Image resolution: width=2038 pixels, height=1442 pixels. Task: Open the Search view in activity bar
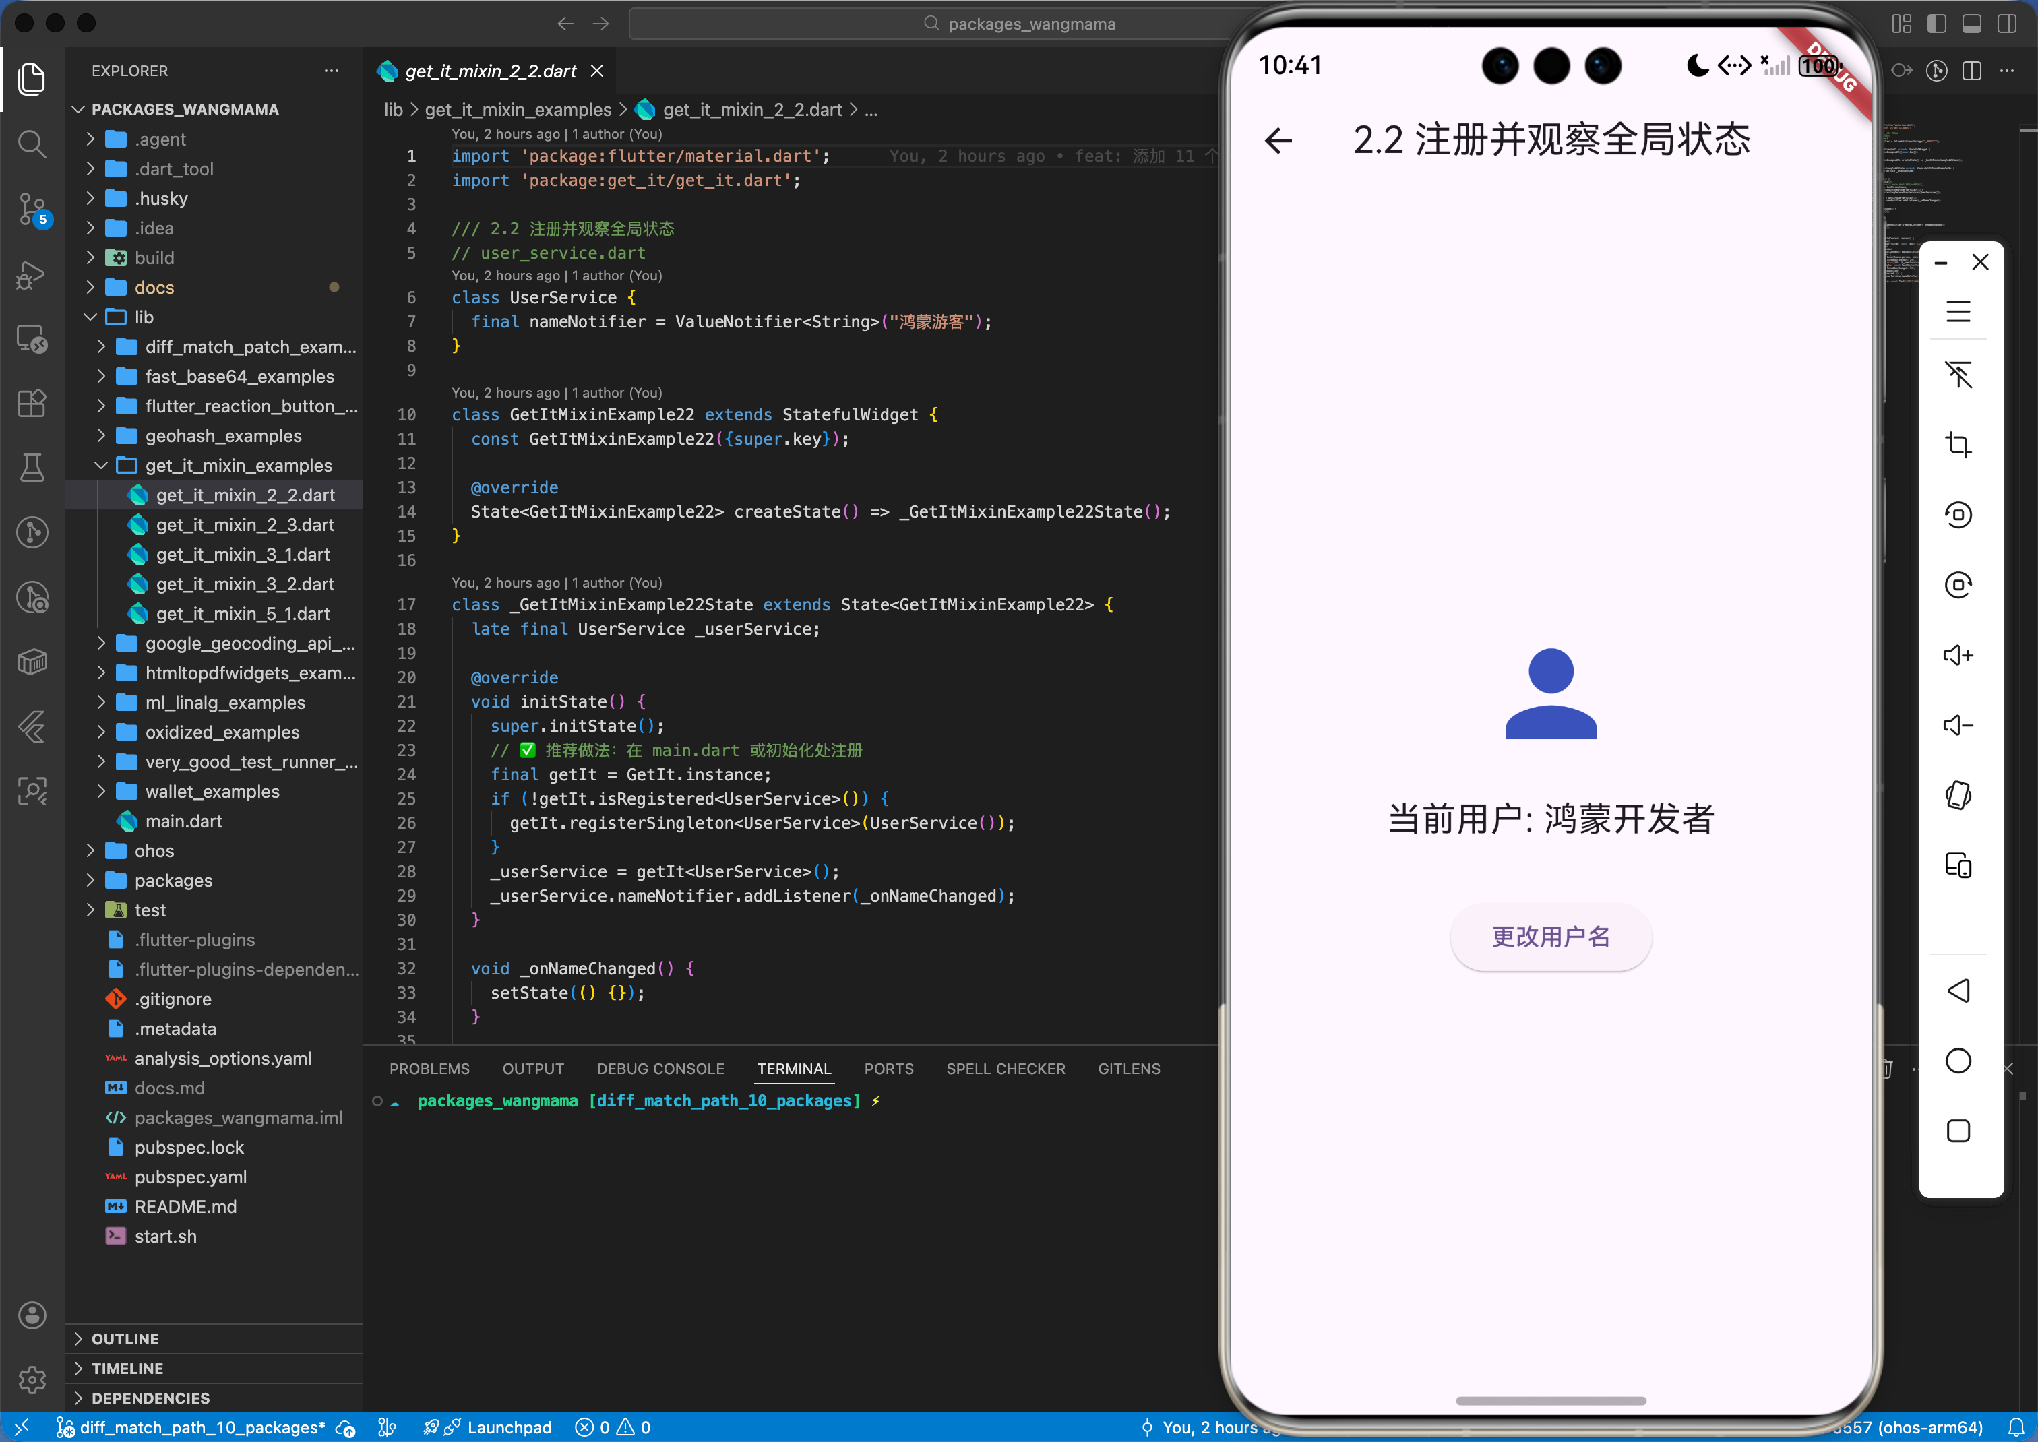click(x=32, y=144)
